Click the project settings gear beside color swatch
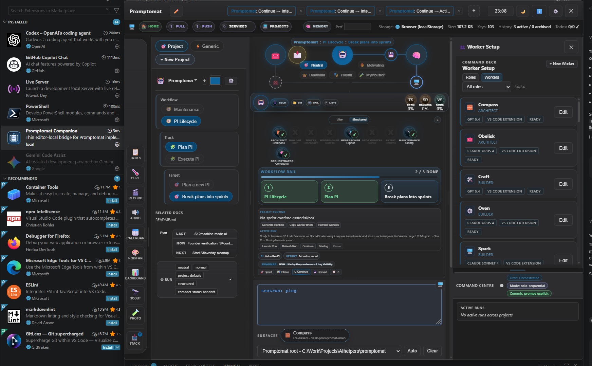The image size is (592, 366). 231,81
